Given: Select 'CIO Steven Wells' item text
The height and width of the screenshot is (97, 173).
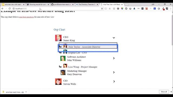Looking at the screenshot, I should click(x=70, y=82).
